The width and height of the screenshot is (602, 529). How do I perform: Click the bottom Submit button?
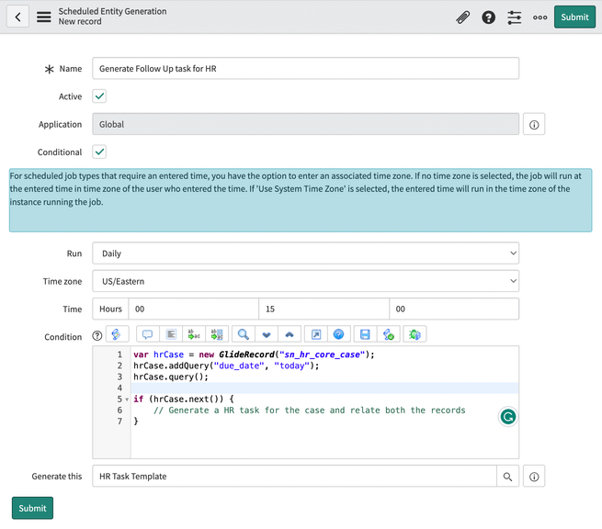(x=32, y=508)
